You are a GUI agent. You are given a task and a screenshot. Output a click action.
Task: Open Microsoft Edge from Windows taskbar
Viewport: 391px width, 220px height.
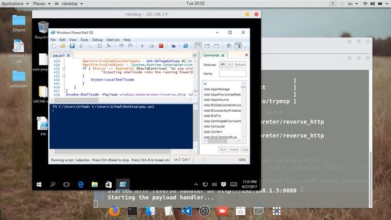click(x=81, y=185)
